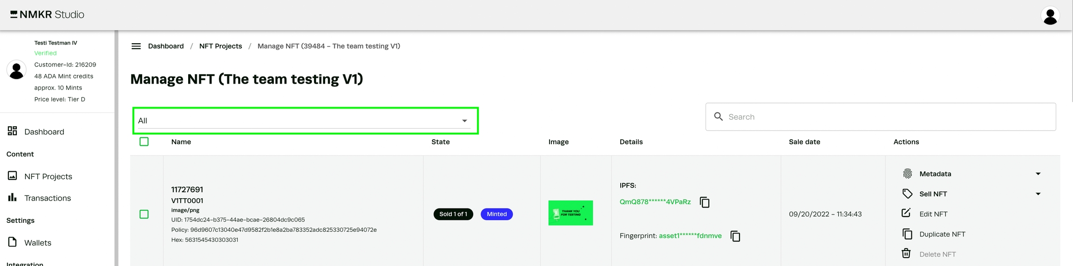This screenshot has height=266, width=1073.
Task: Click the green NFT image thumbnail
Action: click(x=570, y=213)
